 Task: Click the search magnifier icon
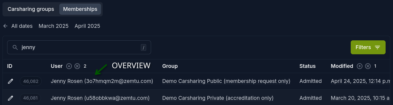15,47
